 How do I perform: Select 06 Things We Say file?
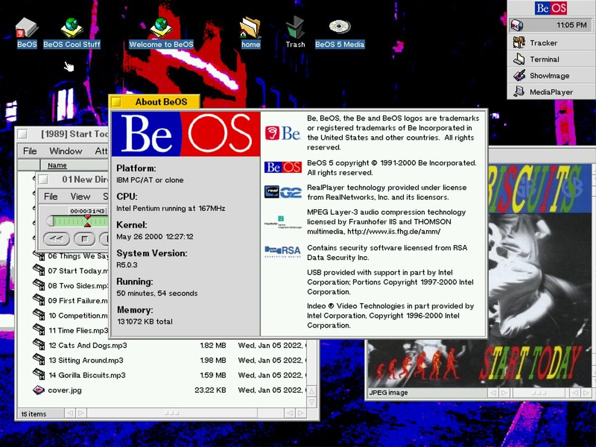point(79,256)
